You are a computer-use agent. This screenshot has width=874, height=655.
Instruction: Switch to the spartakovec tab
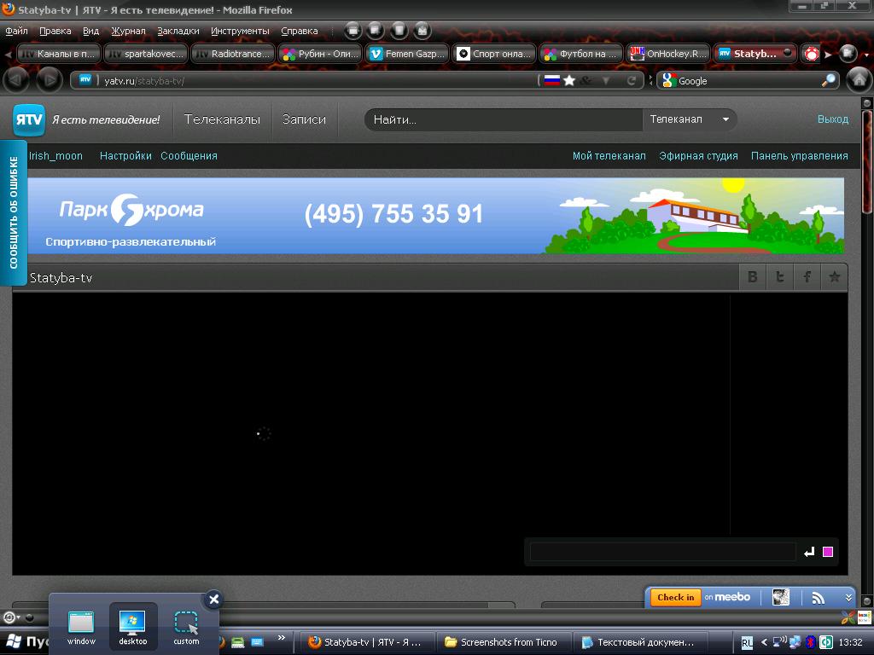[x=146, y=54]
